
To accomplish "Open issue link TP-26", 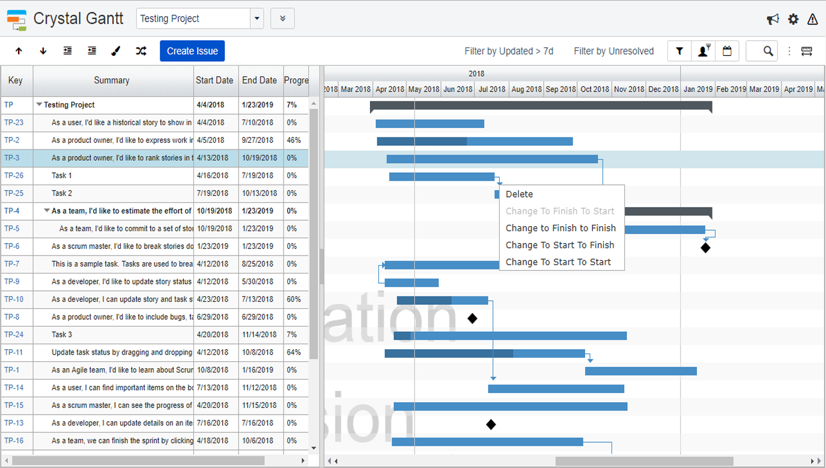I will click(14, 175).
